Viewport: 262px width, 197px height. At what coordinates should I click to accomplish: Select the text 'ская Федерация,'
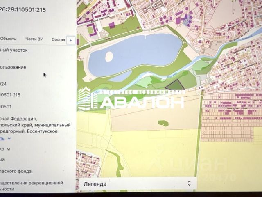[x=18, y=119]
